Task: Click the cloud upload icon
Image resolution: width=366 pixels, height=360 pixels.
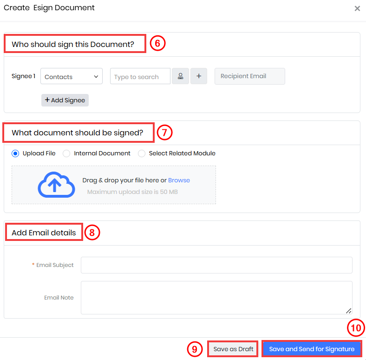Action: click(56, 185)
